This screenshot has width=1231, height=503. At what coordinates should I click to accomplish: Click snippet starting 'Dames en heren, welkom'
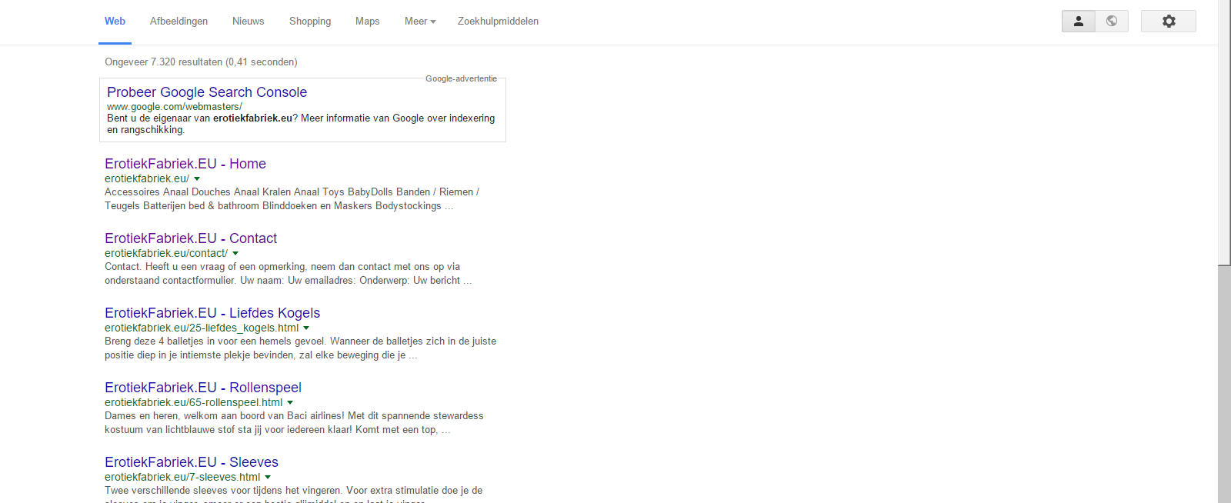(x=294, y=423)
